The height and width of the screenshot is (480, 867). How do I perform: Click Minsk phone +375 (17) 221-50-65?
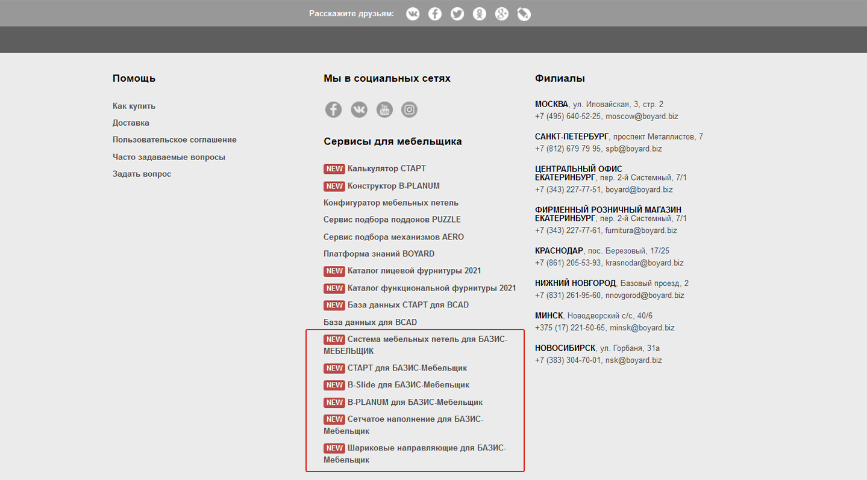[570, 328]
